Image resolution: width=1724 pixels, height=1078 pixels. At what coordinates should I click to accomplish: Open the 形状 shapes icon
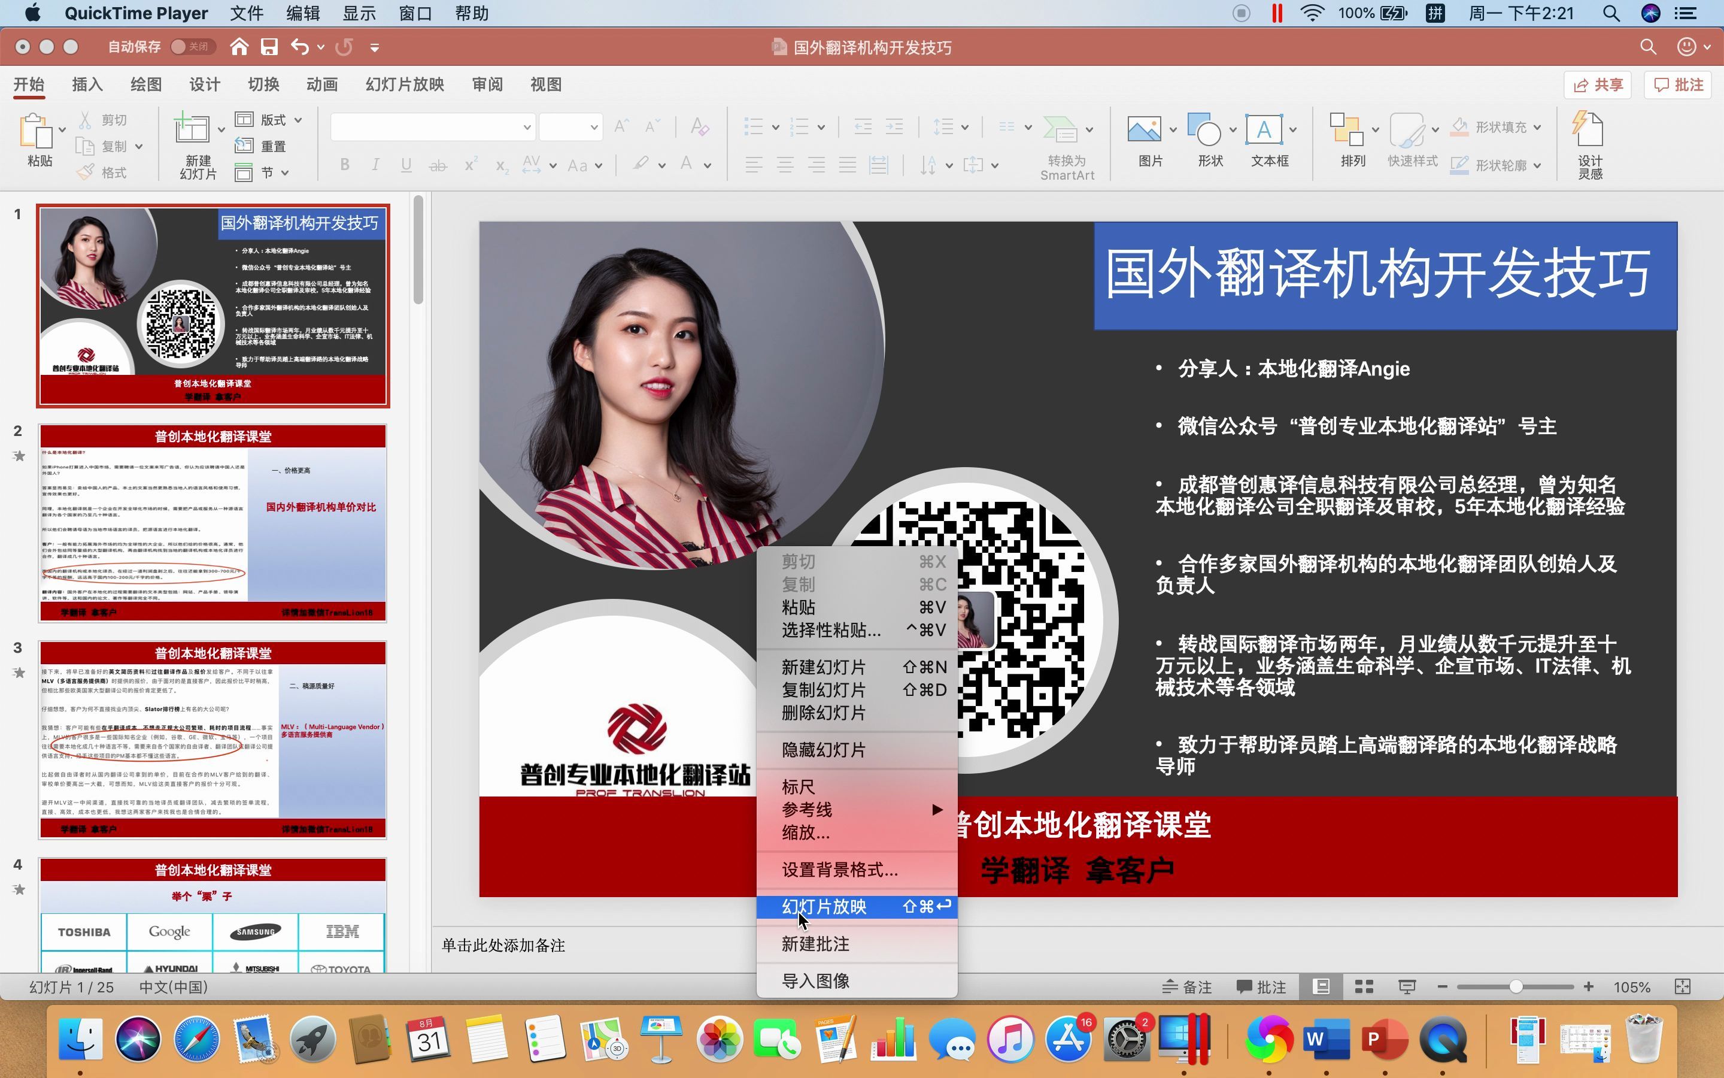(x=1204, y=129)
